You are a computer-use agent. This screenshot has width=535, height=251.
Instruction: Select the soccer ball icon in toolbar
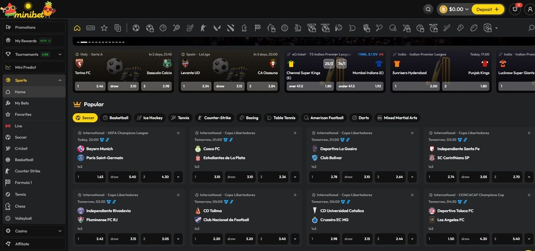pos(136,28)
